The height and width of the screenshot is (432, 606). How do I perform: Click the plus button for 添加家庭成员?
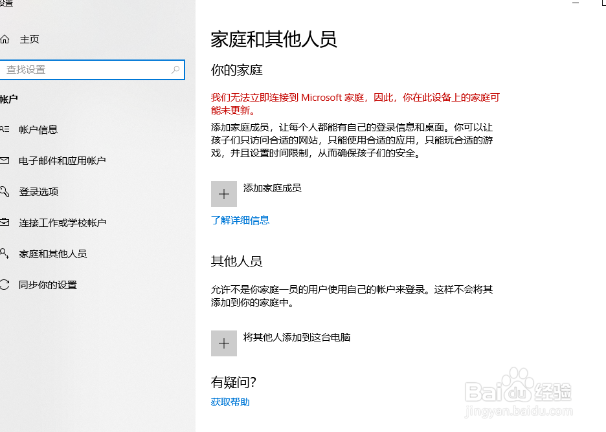224,194
